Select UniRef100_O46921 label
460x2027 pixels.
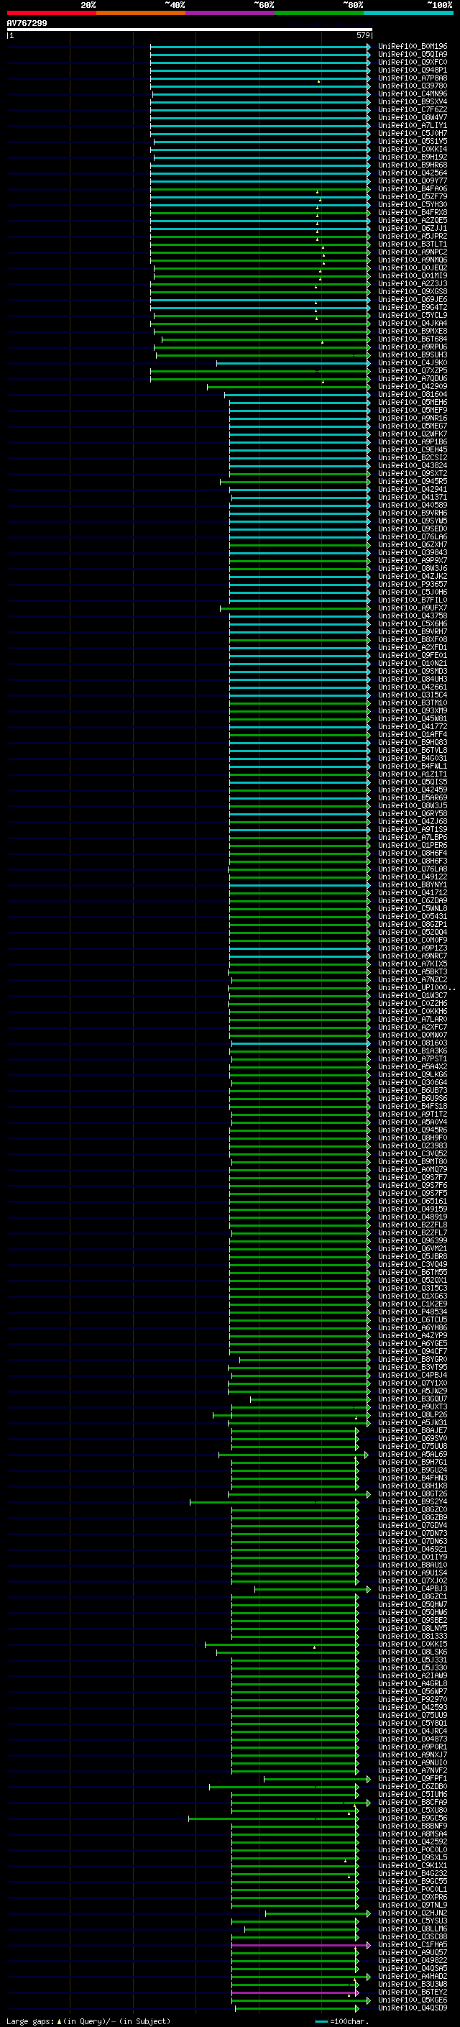(x=413, y=1549)
